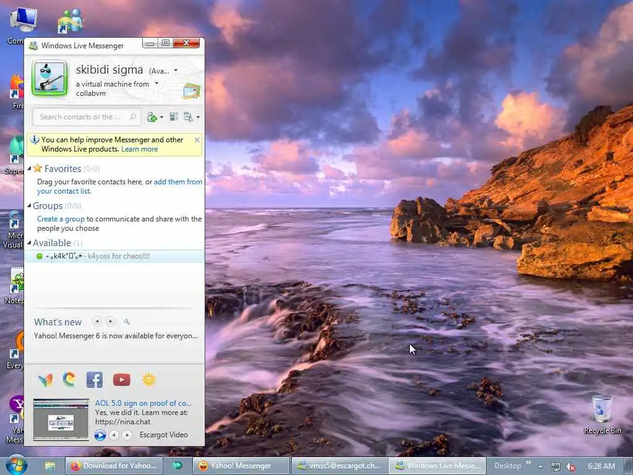
Task: Click the MSN butterfly tab icon
Action: [x=45, y=380]
